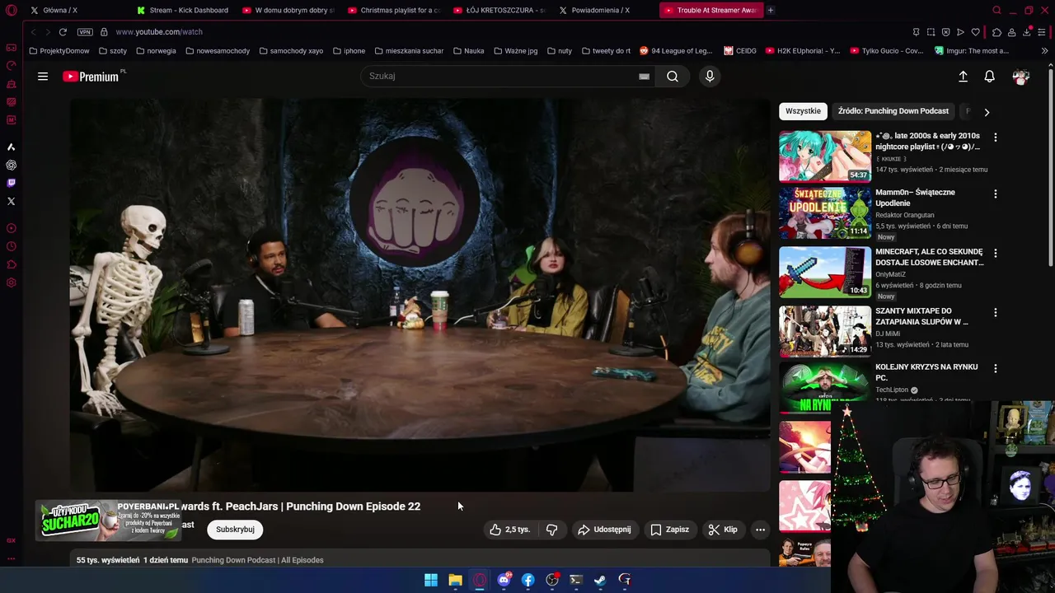Image resolution: width=1055 pixels, height=593 pixels.
Task: Open OBS Studio from the taskbar
Action: [x=552, y=580]
